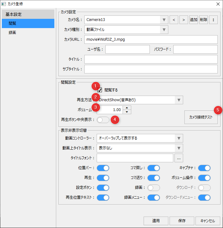This screenshot has width=223, height=228.
Task: Switch to the 録画 sidebar item
Action: click(28, 33)
